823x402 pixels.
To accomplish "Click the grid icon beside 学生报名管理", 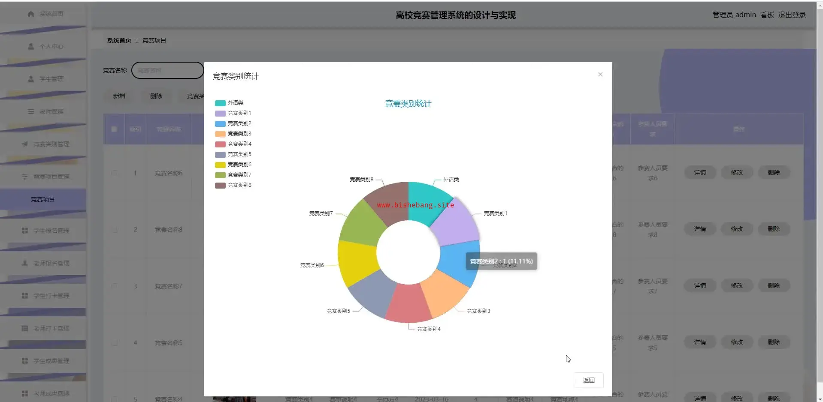I will (25, 231).
